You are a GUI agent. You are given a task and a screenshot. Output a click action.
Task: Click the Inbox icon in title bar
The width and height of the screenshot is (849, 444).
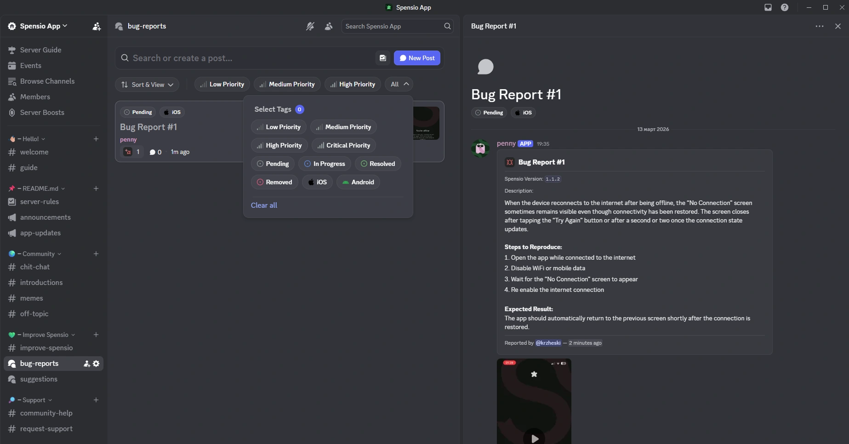click(768, 7)
